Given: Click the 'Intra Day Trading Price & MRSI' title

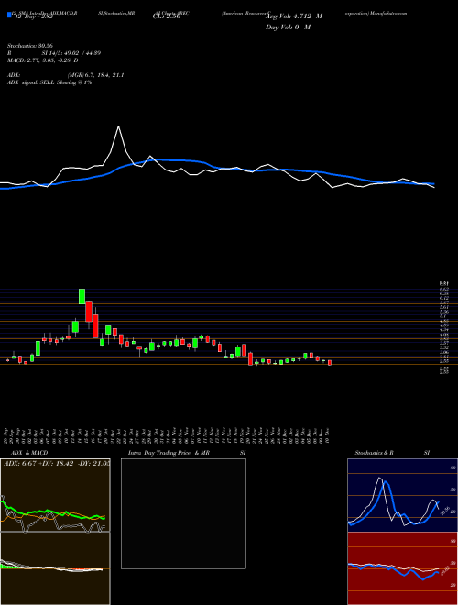Looking at the screenshot, I should [x=187, y=453].
